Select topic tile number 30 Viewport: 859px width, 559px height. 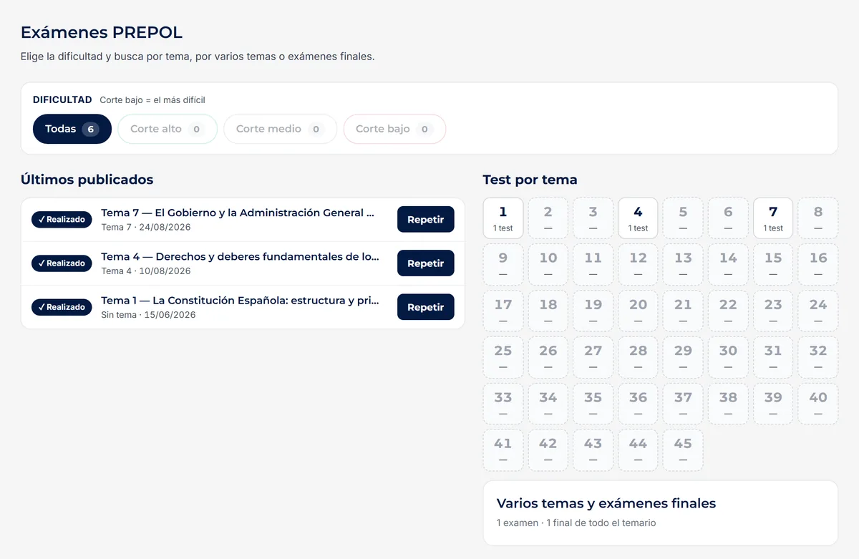(728, 358)
